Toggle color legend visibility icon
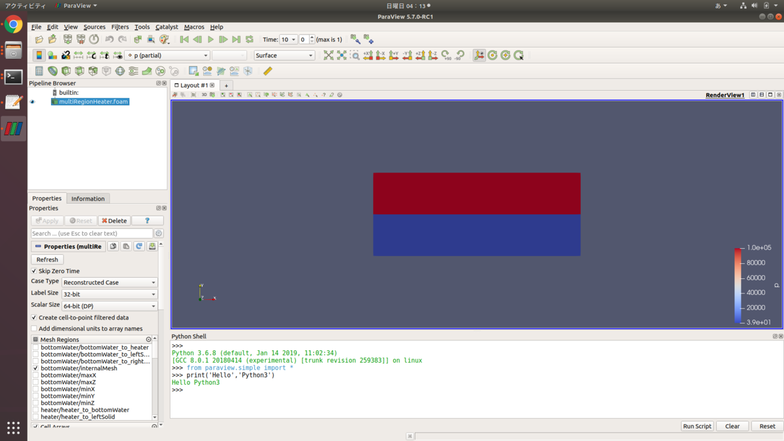Viewport: 784px width, 441px height. pos(39,56)
